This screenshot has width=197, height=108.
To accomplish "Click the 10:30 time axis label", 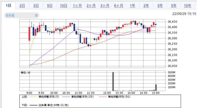I will point(66,93).
